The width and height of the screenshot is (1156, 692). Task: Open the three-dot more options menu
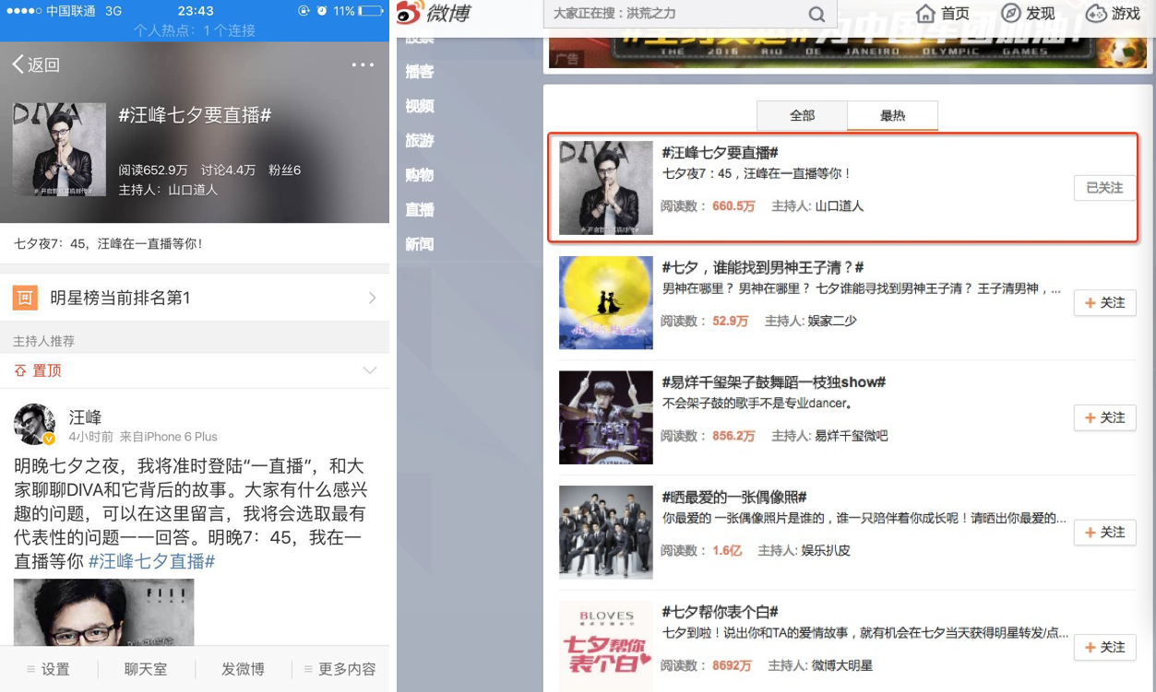tap(363, 65)
